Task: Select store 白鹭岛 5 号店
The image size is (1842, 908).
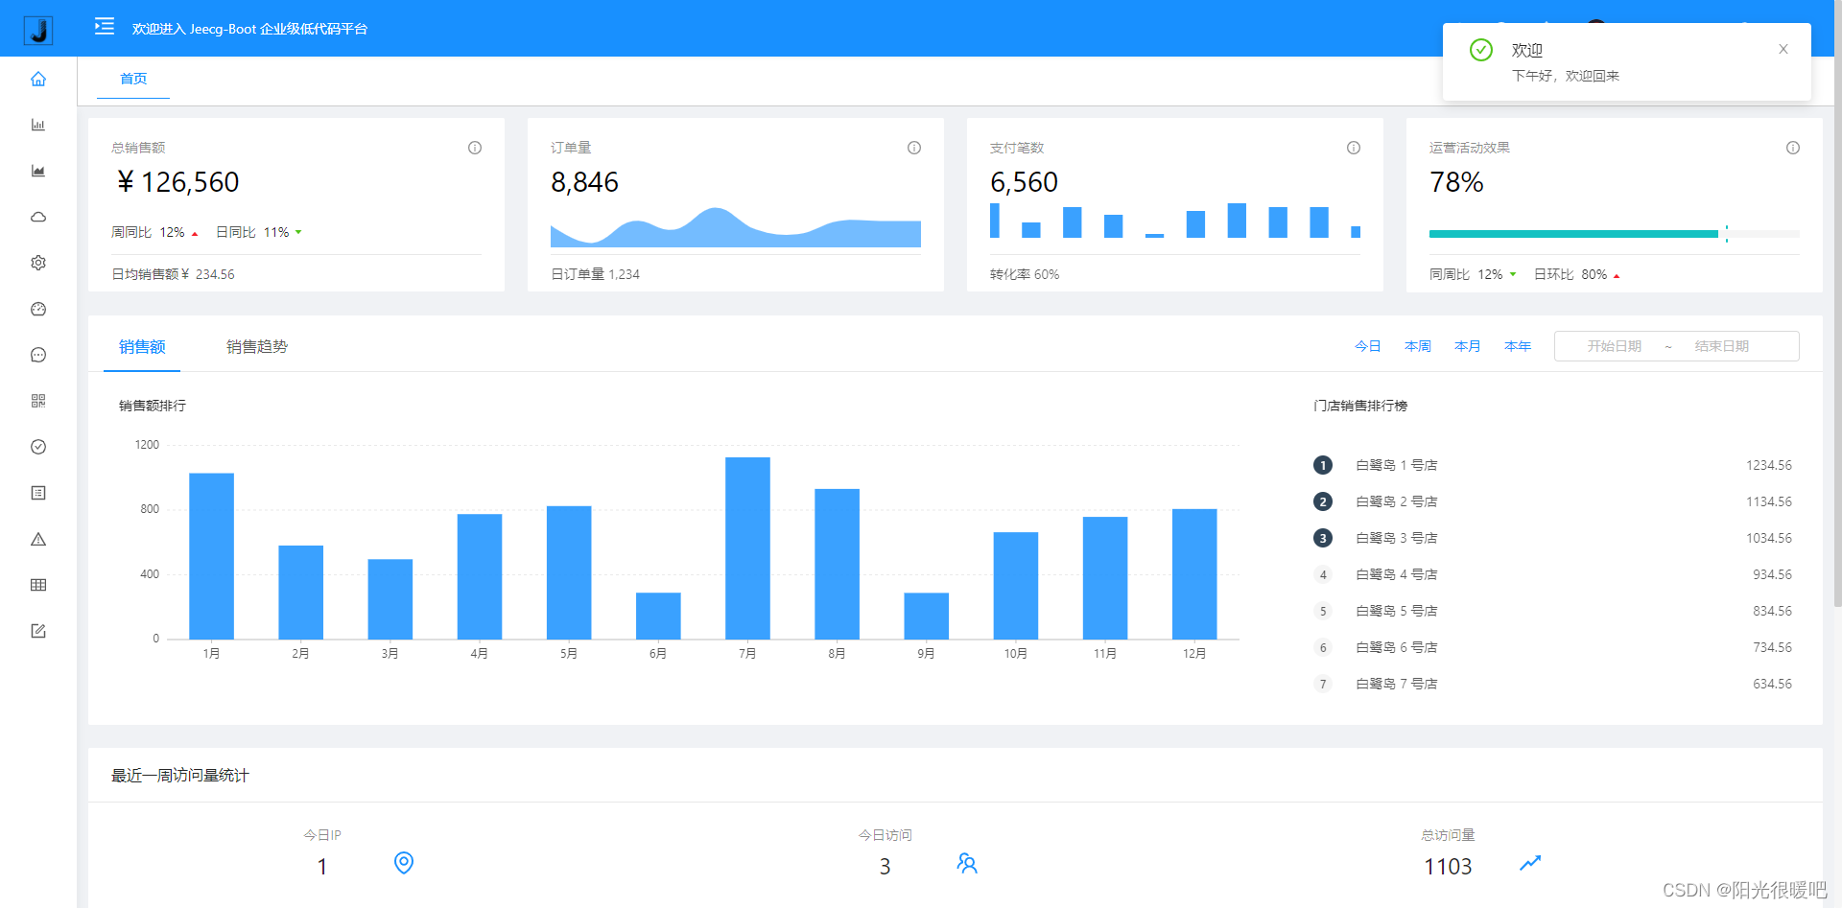Action: pyautogui.click(x=1396, y=611)
